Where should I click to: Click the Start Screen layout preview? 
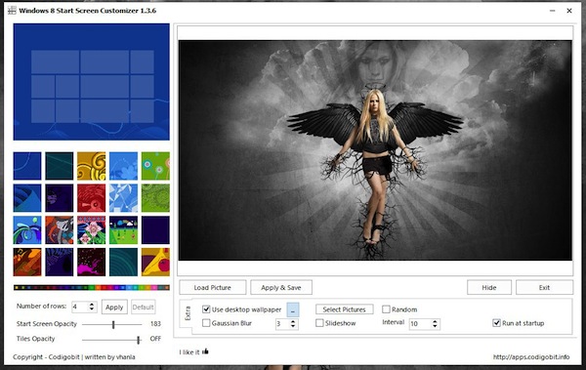tap(92, 82)
